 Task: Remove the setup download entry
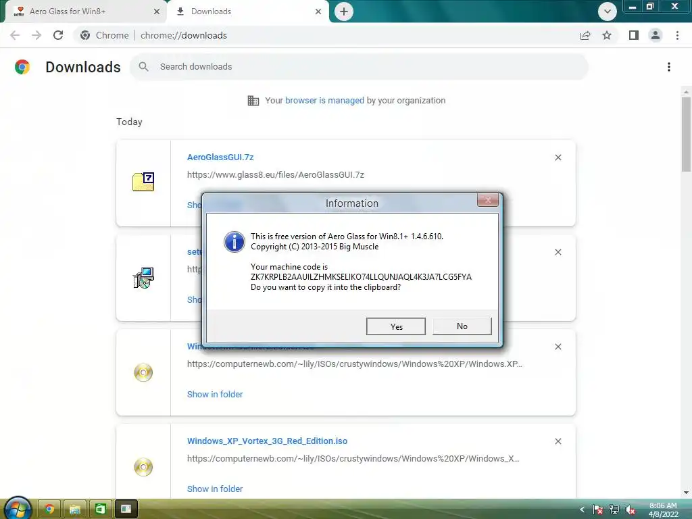pos(558,252)
